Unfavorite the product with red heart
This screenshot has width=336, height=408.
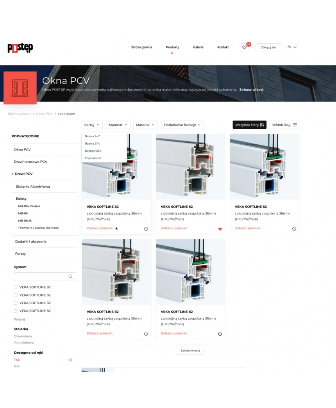pyautogui.click(x=220, y=229)
